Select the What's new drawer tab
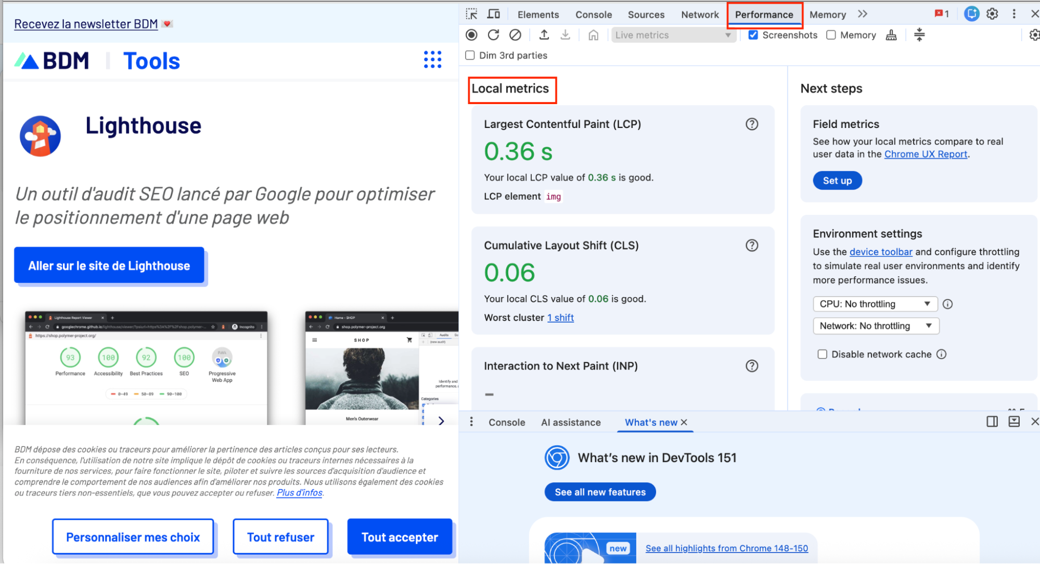The width and height of the screenshot is (1040, 564). 651,422
